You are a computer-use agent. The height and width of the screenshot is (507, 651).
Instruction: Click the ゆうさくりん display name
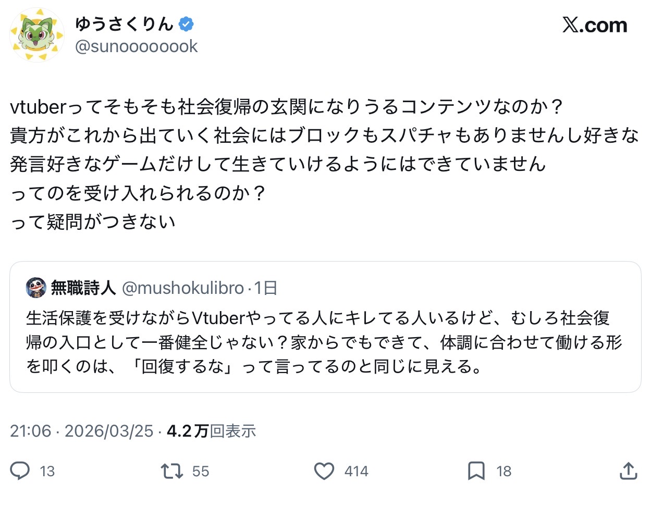click(x=124, y=24)
